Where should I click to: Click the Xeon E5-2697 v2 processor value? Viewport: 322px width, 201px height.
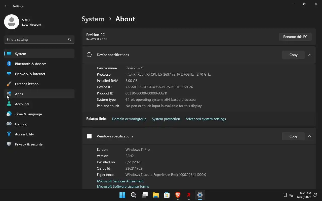168,74
